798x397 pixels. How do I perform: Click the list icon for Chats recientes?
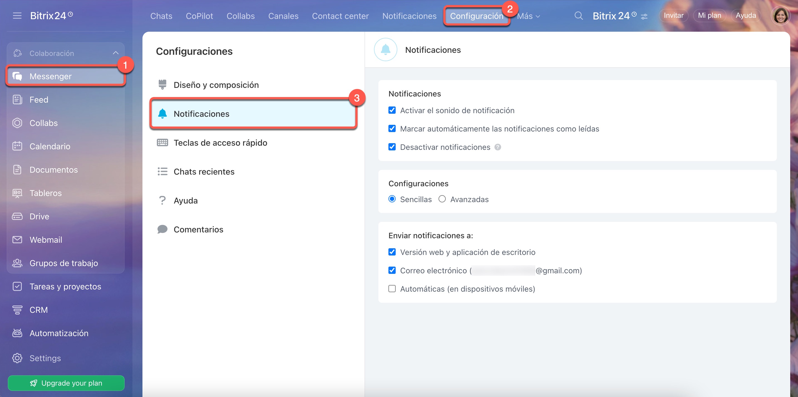162,172
